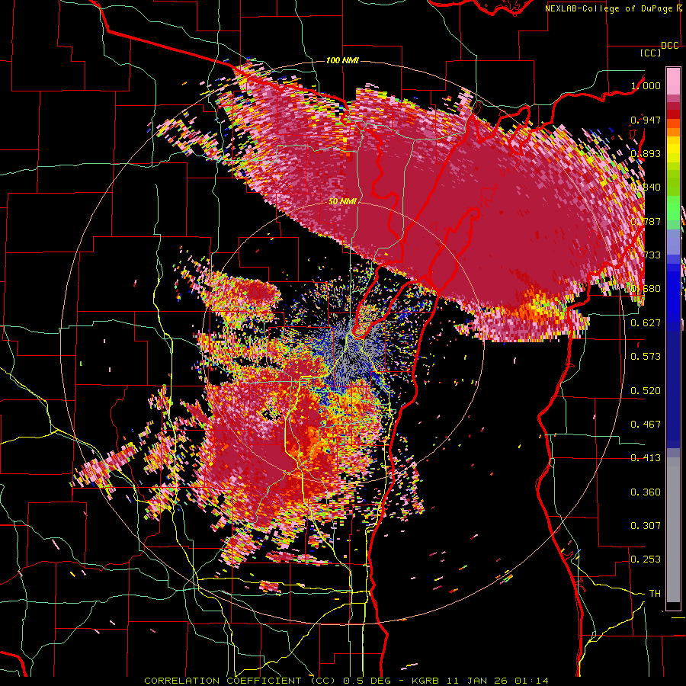
Task: Click the 0.680 legend value
Action: [x=646, y=289]
